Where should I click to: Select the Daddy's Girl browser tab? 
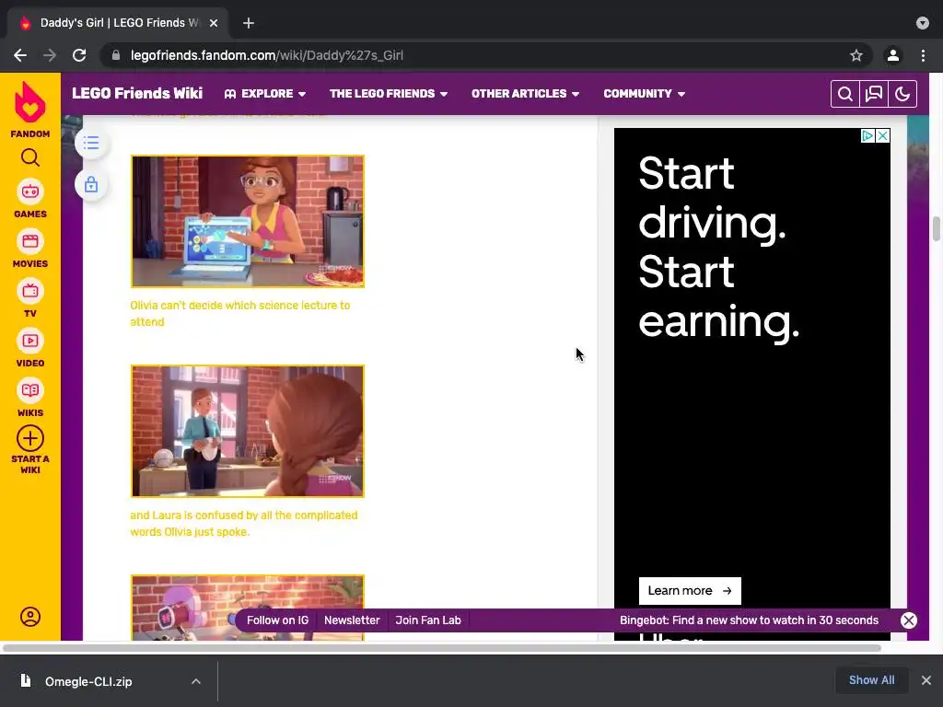117,23
